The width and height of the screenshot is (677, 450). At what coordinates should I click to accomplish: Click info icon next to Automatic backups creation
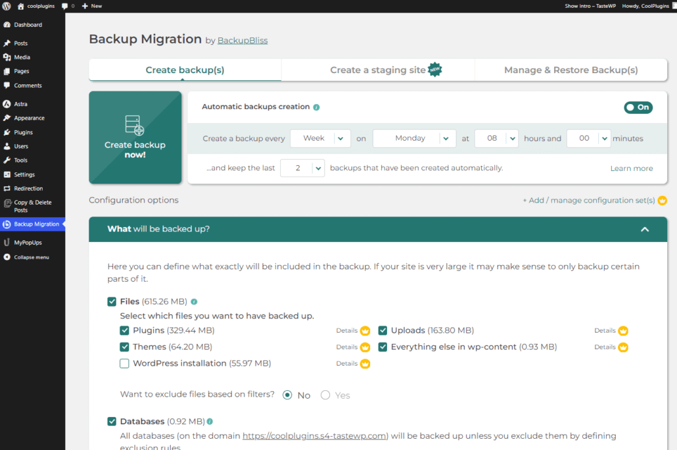(316, 107)
